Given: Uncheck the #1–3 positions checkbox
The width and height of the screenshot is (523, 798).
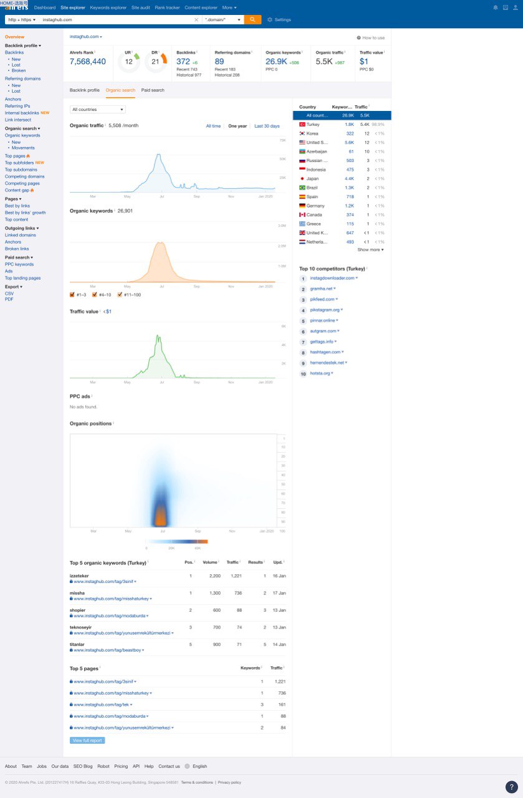Looking at the screenshot, I should click(x=72, y=294).
